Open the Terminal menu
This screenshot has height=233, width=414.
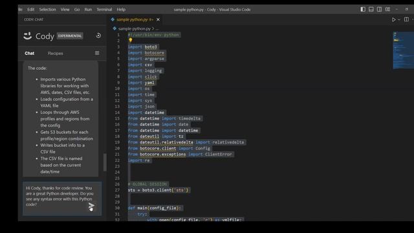click(x=104, y=10)
